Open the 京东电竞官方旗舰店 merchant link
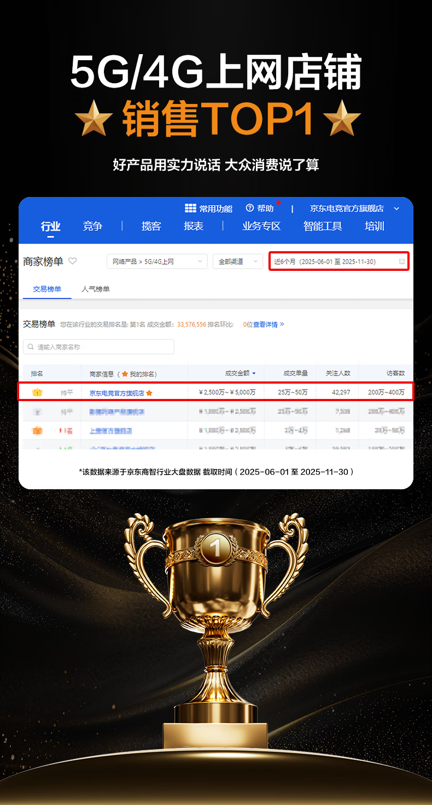Image resolution: width=432 pixels, height=805 pixels. point(117,393)
